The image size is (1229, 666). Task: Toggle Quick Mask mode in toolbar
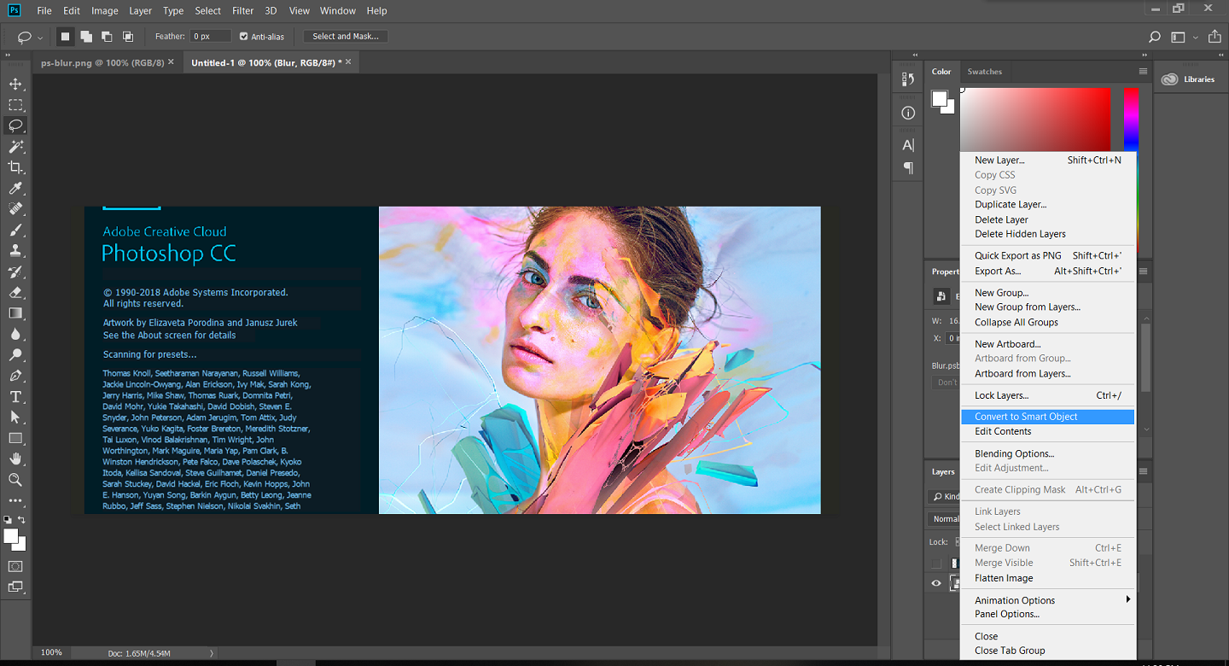[15, 565]
